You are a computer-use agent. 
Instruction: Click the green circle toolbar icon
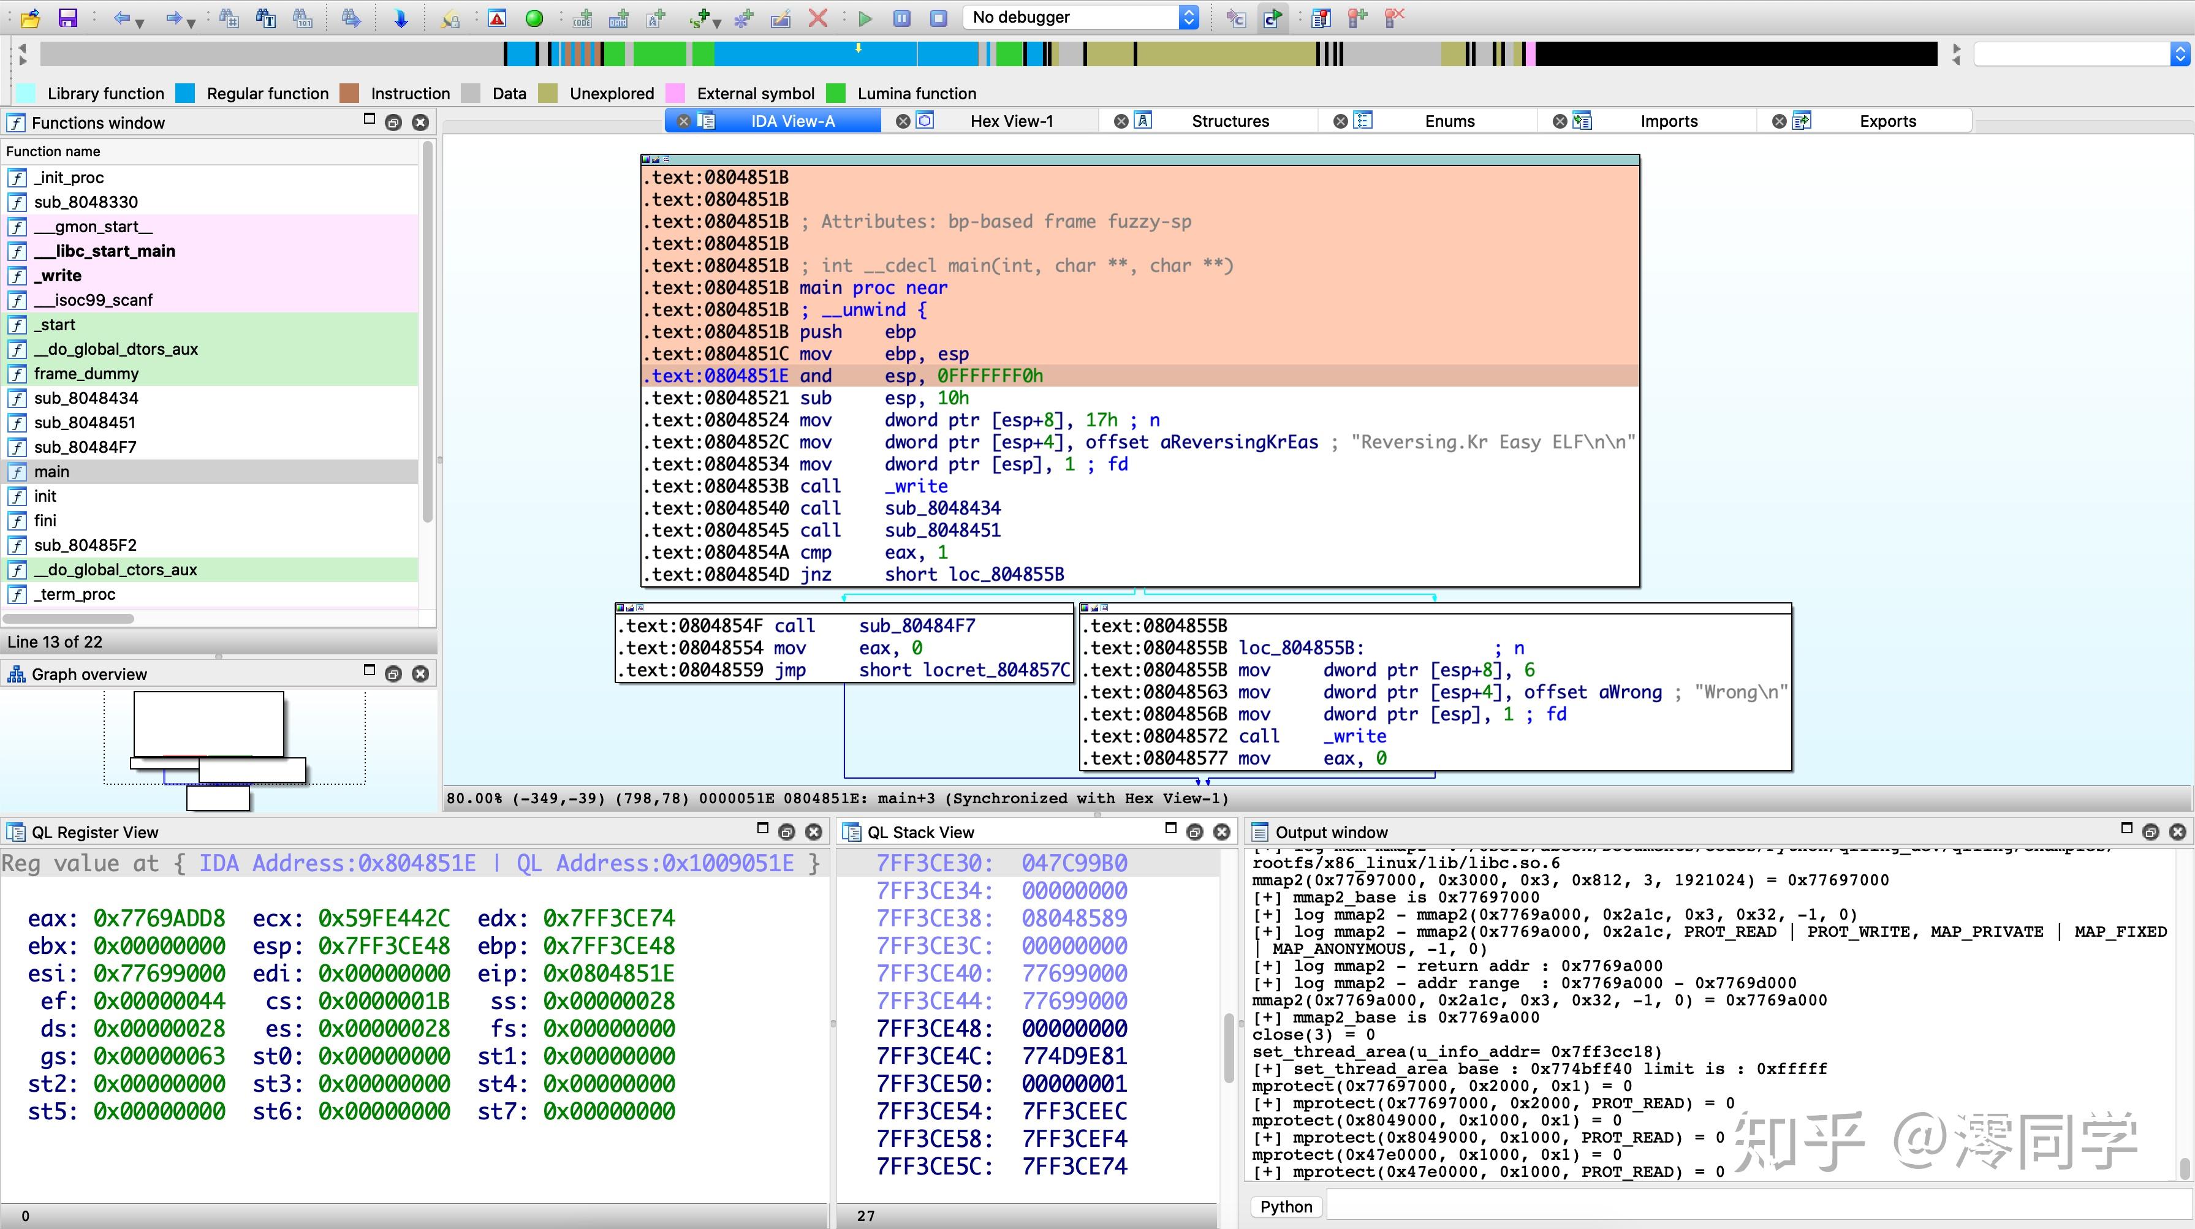coord(534,18)
